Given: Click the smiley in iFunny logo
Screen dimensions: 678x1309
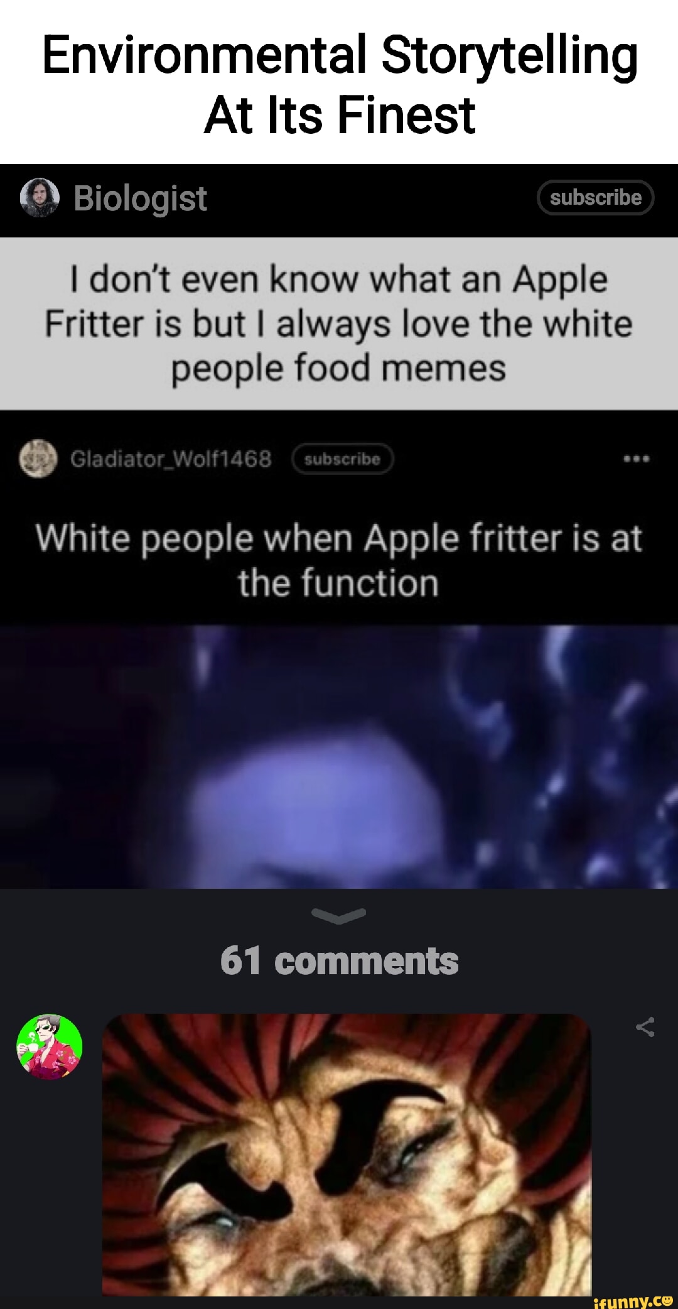Looking at the screenshot, I should [667, 1300].
